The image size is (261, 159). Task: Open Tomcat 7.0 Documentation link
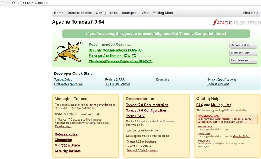tap(147, 105)
